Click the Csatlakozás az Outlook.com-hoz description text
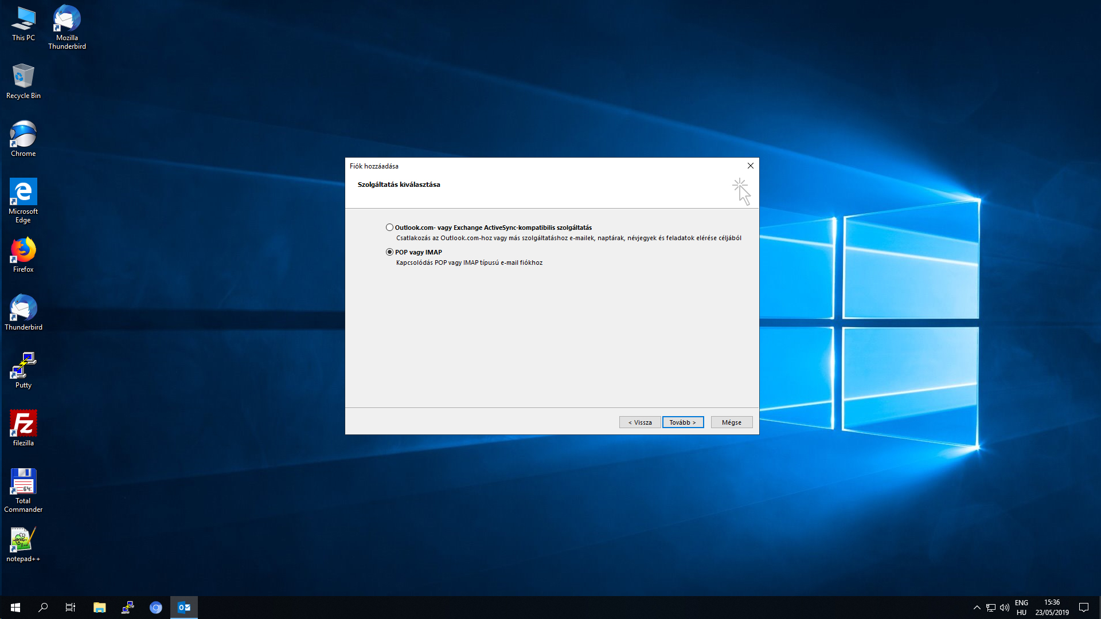The width and height of the screenshot is (1101, 619). pos(569,238)
